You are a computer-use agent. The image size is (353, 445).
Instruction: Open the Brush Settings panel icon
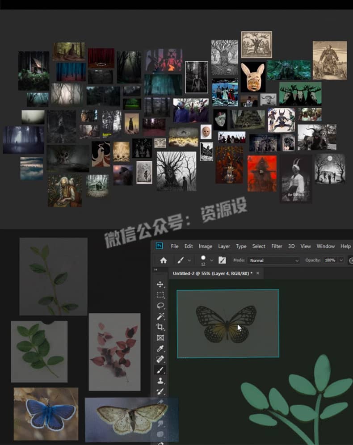222,260
